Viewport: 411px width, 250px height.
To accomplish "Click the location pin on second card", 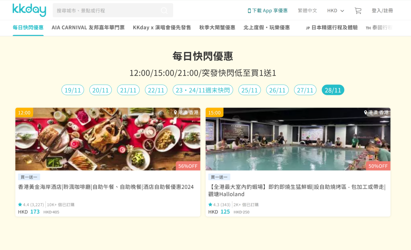I will click(x=366, y=112).
